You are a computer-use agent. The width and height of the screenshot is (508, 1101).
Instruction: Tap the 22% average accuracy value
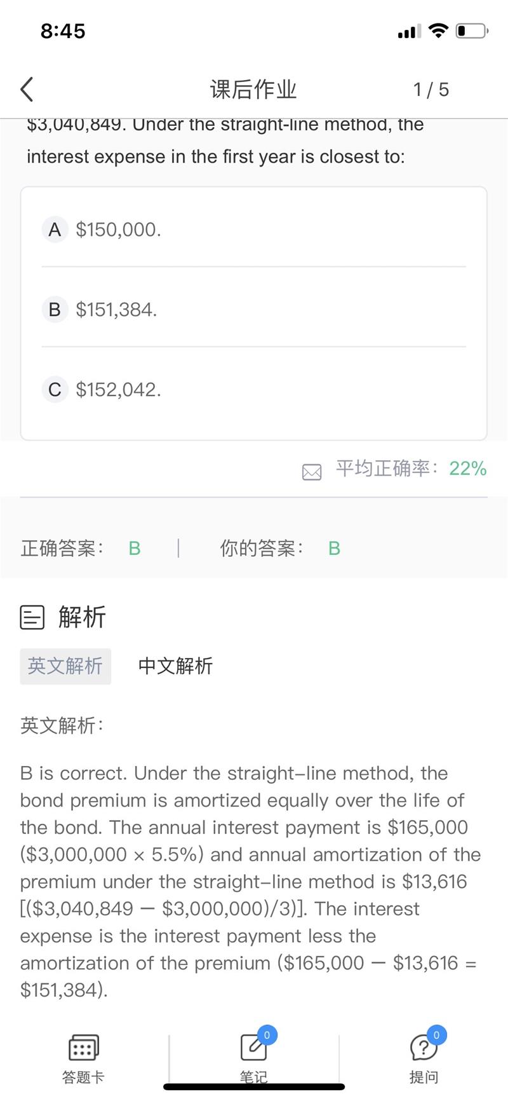(x=468, y=468)
